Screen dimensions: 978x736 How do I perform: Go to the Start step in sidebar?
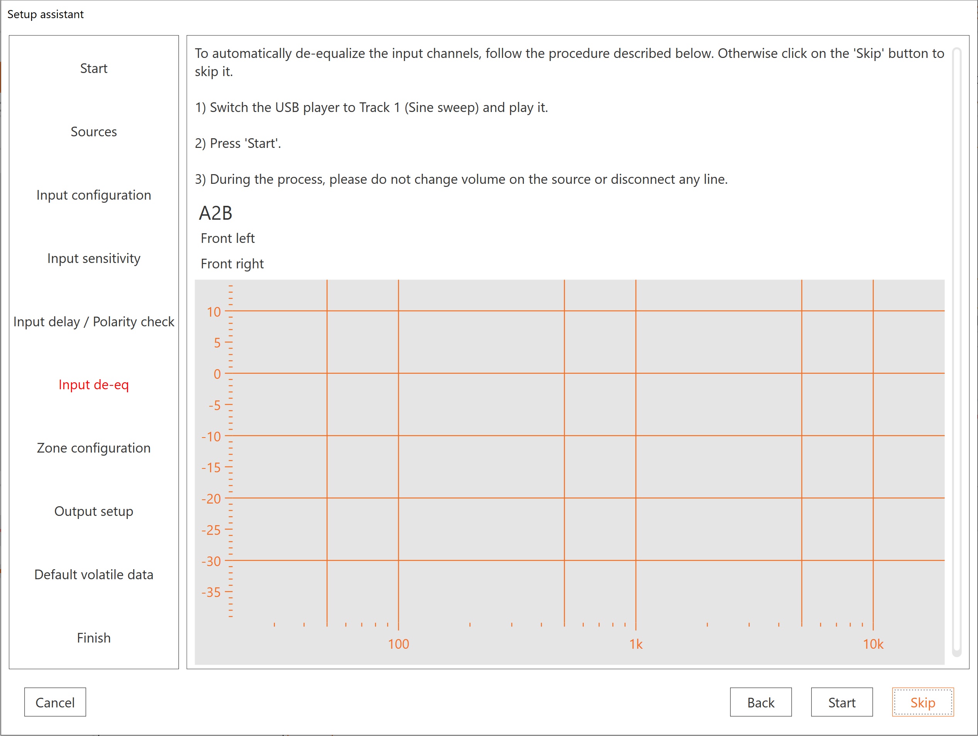coord(93,68)
